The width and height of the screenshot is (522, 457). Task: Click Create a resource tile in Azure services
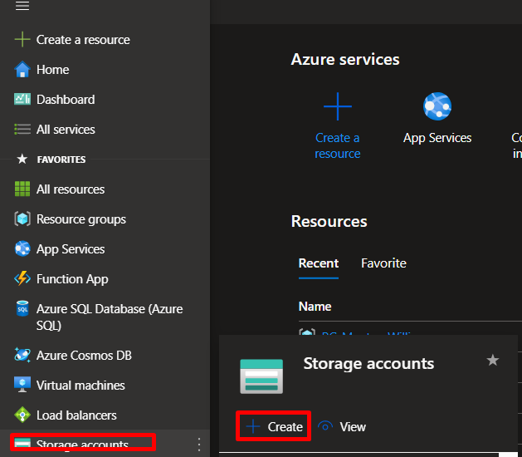tap(337, 125)
